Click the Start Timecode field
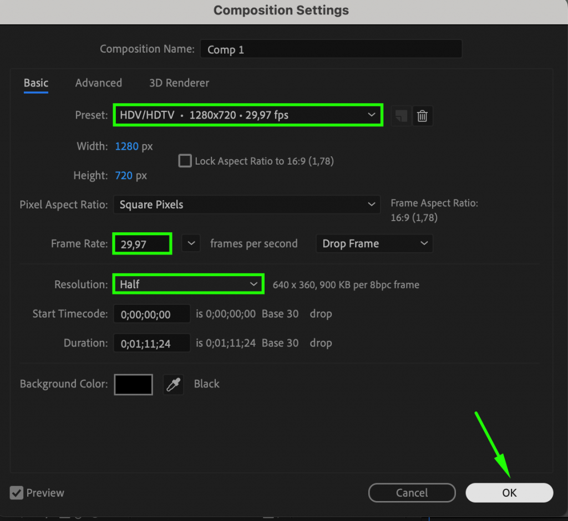Image resolution: width=568 pixels, height=521 pixels. click(x=151, y=314)
